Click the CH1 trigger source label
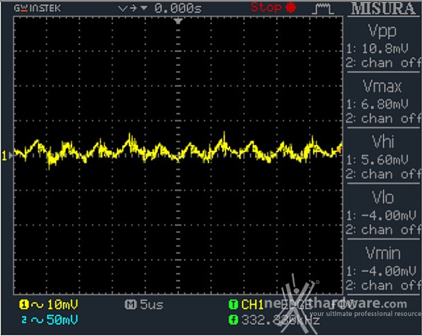Image resolution: width=422 pixels, height=336 pixels. [x=252, y=305]
